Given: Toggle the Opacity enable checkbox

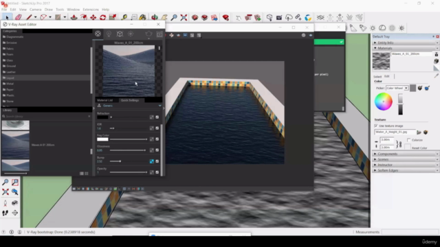Looking at the screenshot, I should (157, 172).
